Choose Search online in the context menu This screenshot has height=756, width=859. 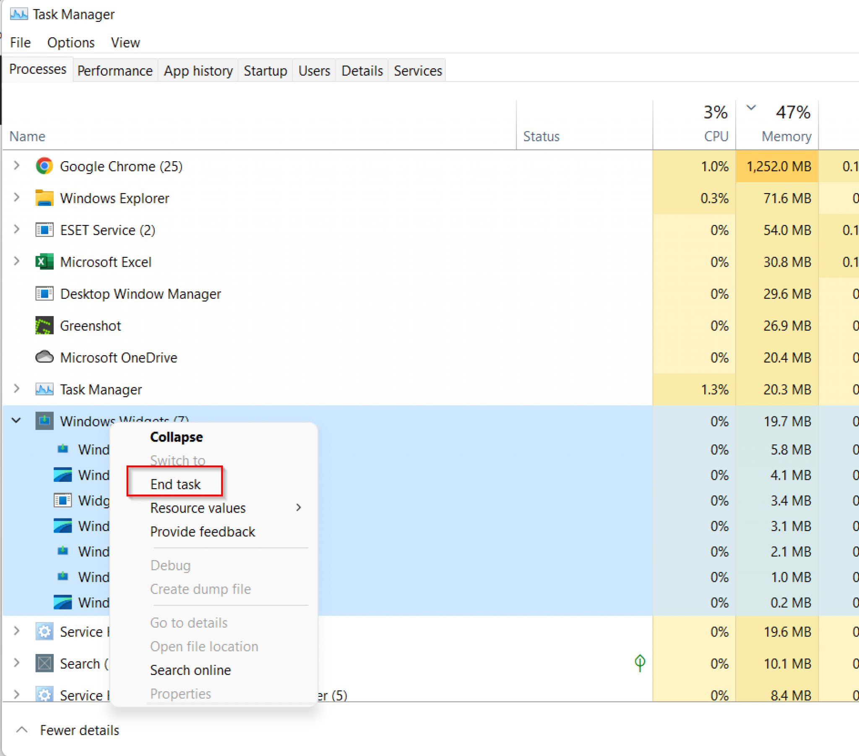coord(190,670)
